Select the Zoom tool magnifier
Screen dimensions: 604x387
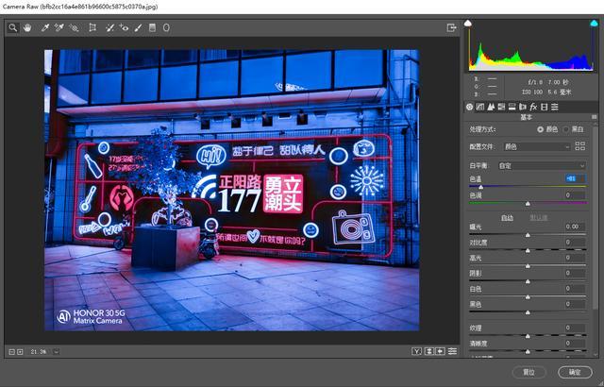click(x=13, y=28)
